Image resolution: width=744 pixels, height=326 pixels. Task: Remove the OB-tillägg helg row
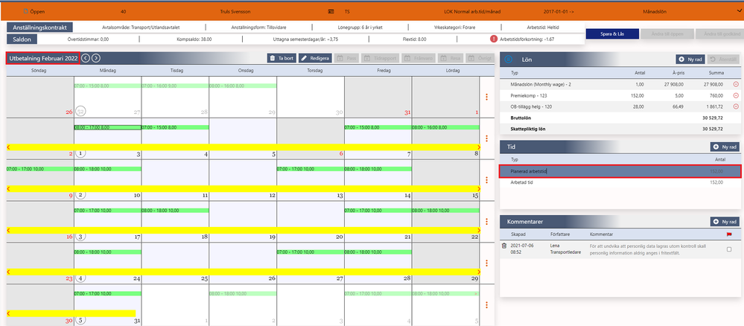tap(736, 106)
